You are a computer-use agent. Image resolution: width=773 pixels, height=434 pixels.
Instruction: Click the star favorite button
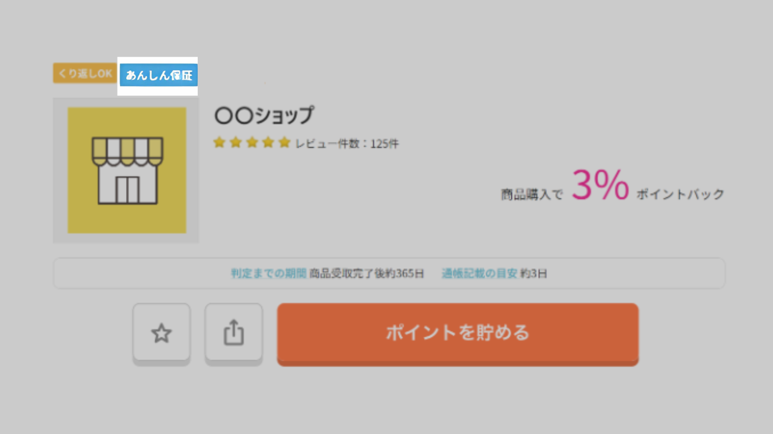[161, 333]
